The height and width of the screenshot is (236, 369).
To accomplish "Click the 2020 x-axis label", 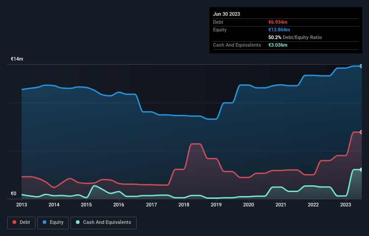I will tap(249, 205).
